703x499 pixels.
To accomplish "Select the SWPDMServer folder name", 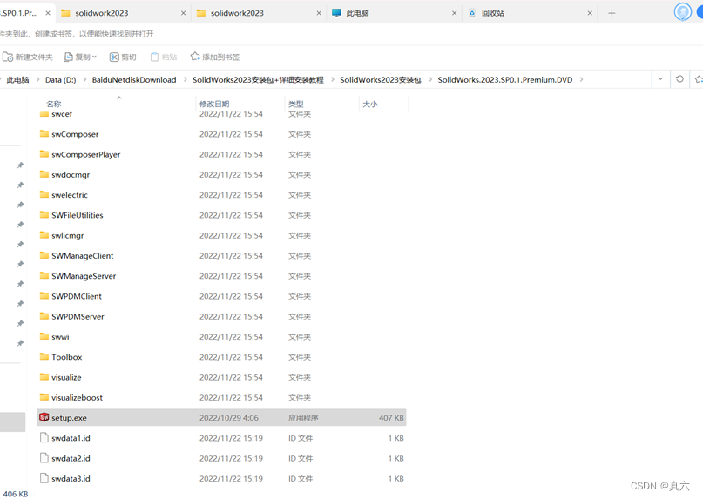I will (78, 316).
